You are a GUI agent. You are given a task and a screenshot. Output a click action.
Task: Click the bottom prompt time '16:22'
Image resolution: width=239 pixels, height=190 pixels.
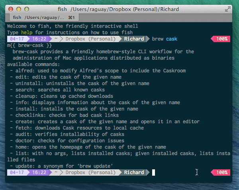(39, 173)
